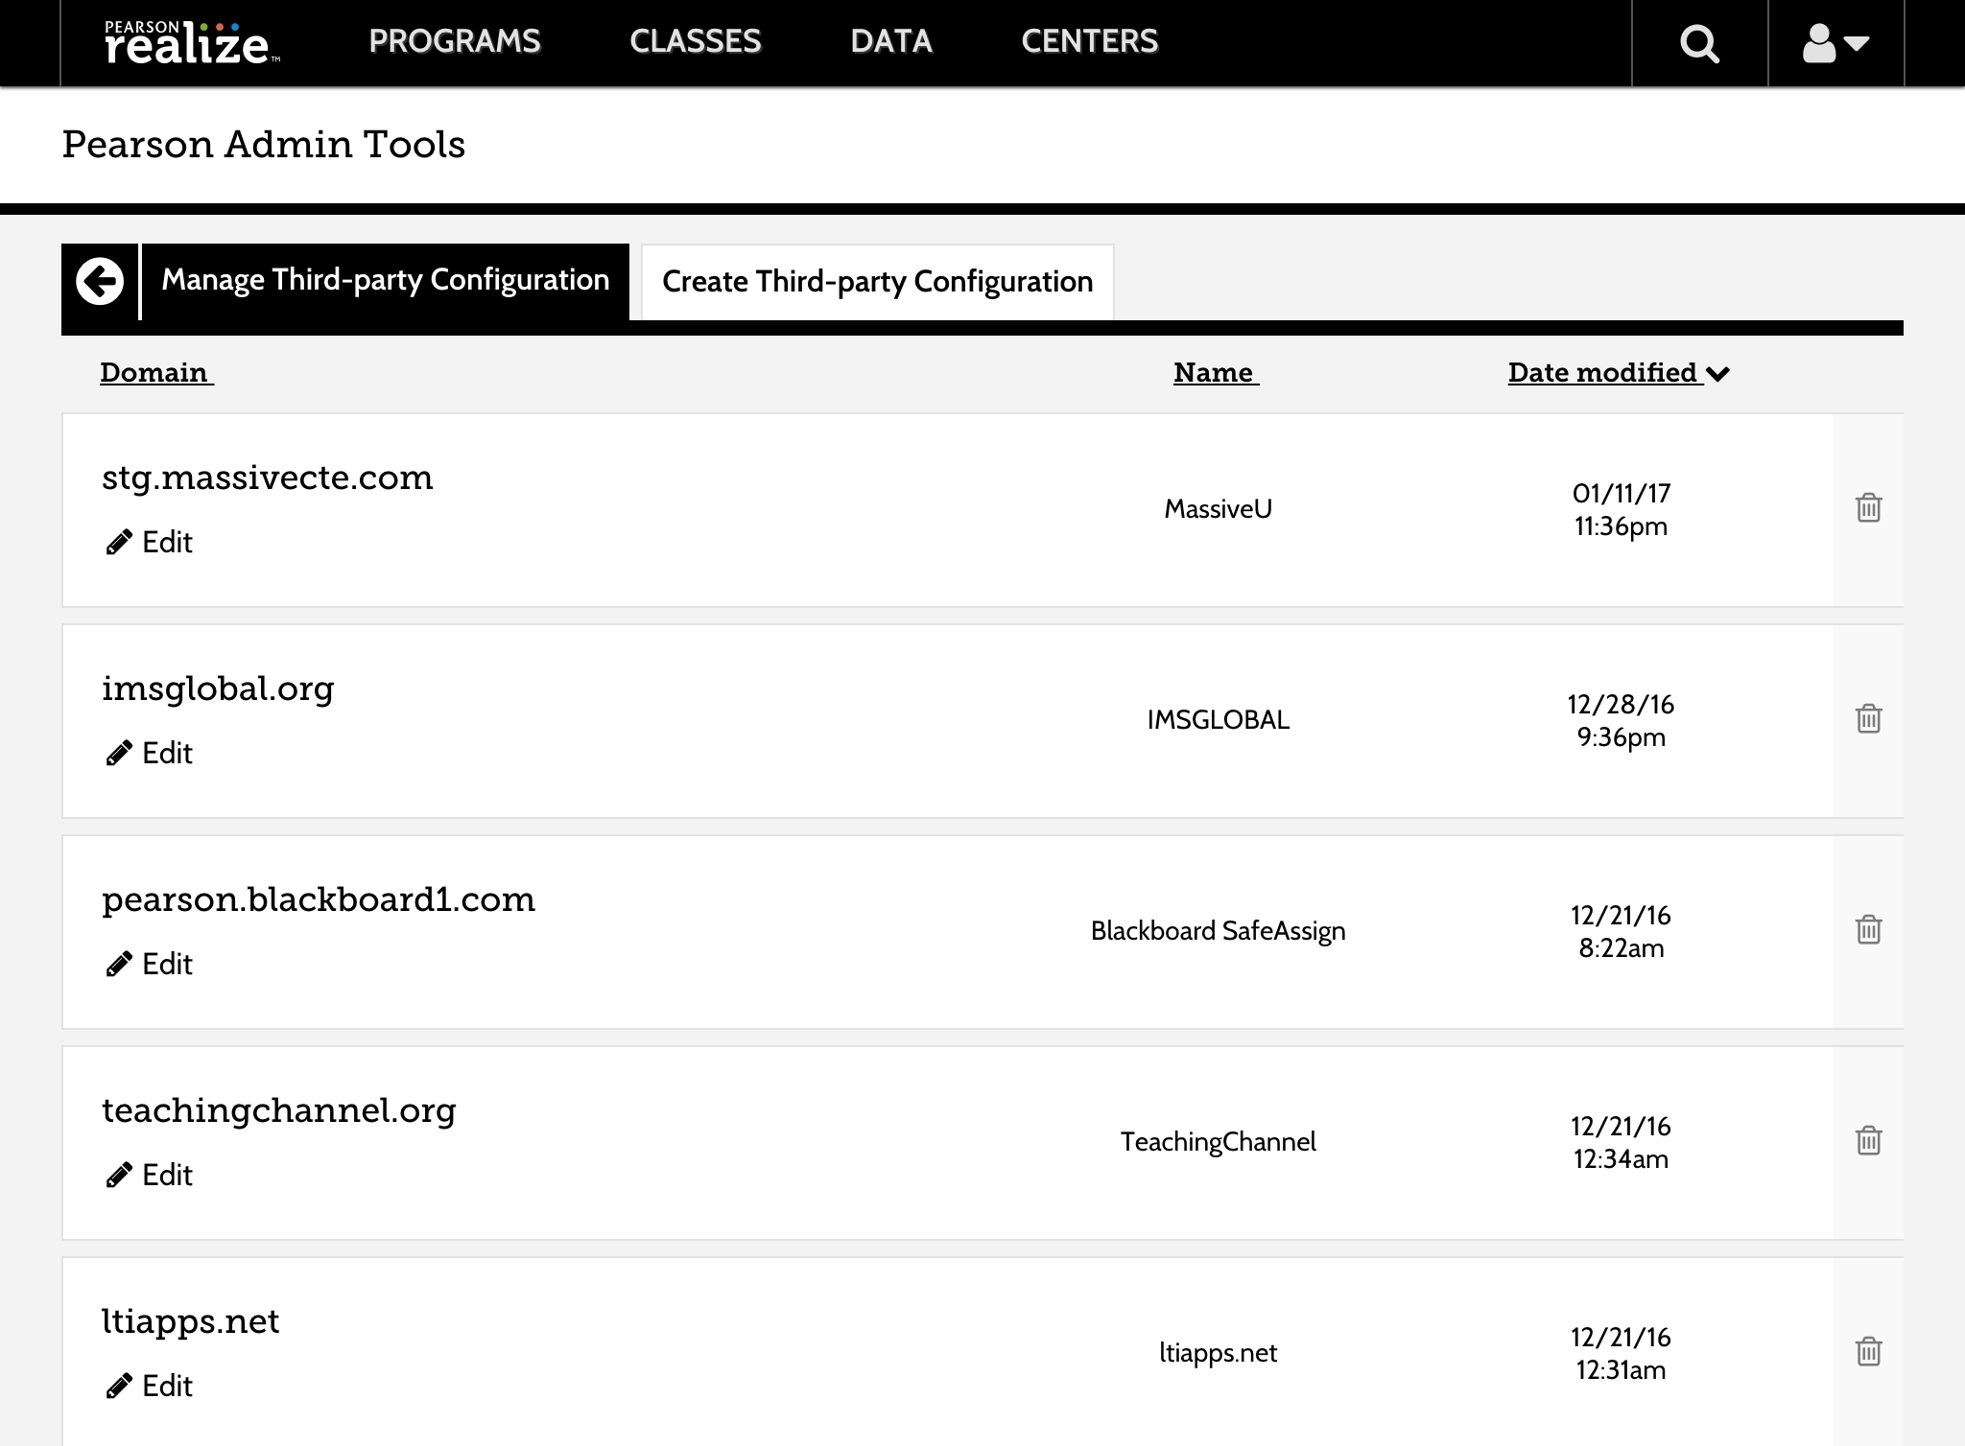Image resolution: width=1965 pixels, height=1446 pixels.
Task: Click trash icon for ltiapps.net row
Action: [1868, 1351]
